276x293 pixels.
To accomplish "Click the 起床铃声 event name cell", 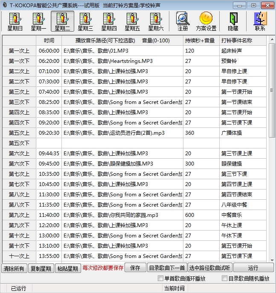I will coord(243,51).
